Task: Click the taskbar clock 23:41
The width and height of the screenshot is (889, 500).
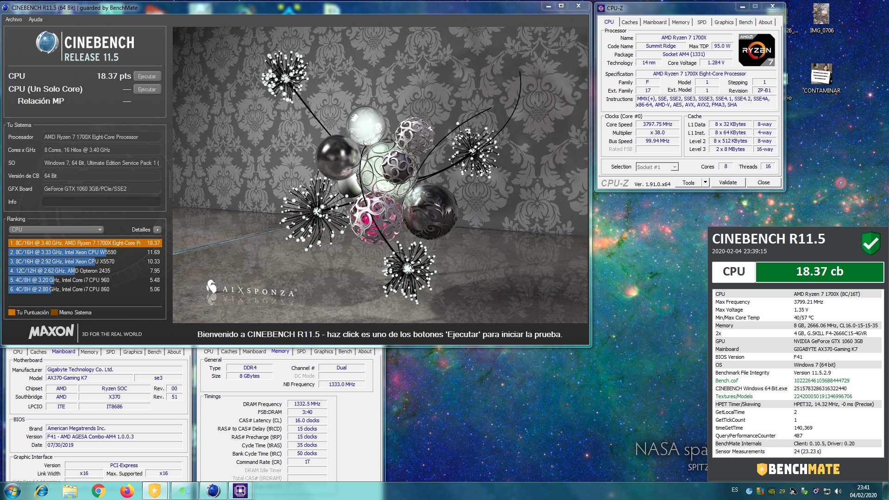Action: (x=863, y=491)
